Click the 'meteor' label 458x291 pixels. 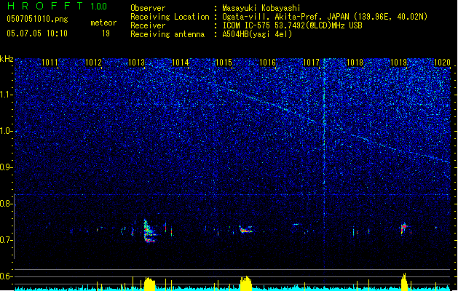coord(103,23)
